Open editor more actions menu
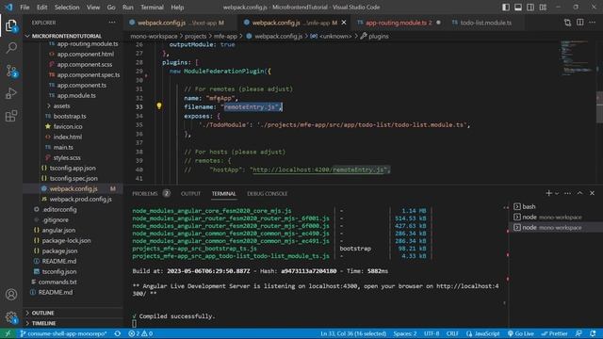Viewport: 603px width, 339px height. [x=593, y=23]
